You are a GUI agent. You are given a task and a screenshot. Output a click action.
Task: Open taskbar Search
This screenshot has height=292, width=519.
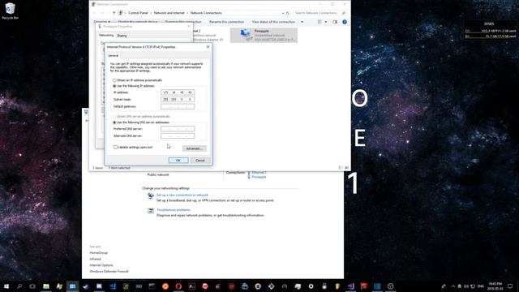point(19,286)
